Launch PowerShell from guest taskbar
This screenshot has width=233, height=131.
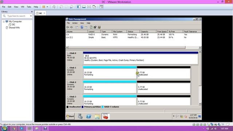(89, 116)
